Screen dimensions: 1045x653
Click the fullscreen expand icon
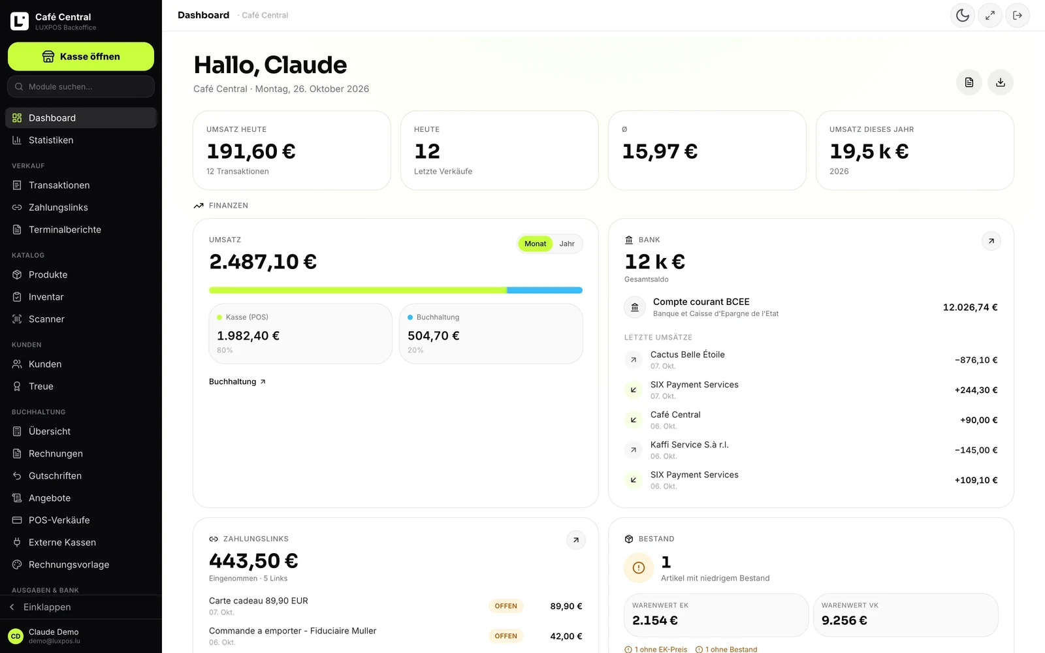click(x=990, y=15)
